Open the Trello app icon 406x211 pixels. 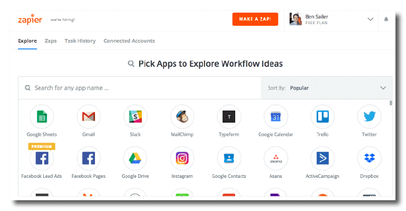click(323, 117)
